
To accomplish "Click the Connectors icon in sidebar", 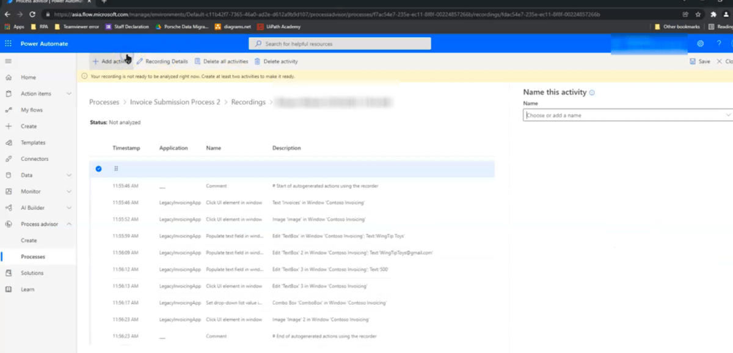I will coord(9,159).
